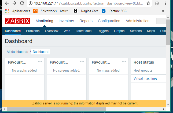Switch to the Web tab
The height and width of the screenshot is (113, 173).
(67, 31)
